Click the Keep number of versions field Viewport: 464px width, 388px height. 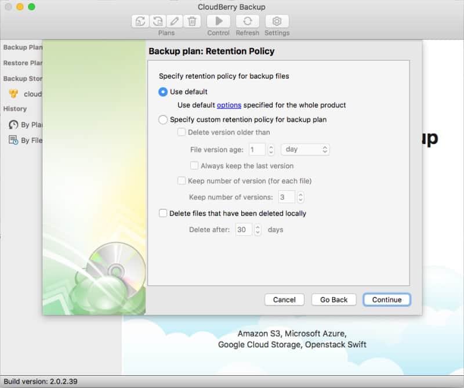pyautogui.click(x=287, y=197)
